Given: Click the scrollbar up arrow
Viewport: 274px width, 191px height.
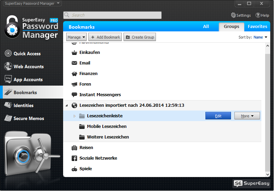Looking at the screenshot, I should point(268,46).
